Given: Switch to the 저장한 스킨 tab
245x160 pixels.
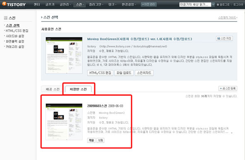Looking at the screenshot, I should click(x=78, y=89).
